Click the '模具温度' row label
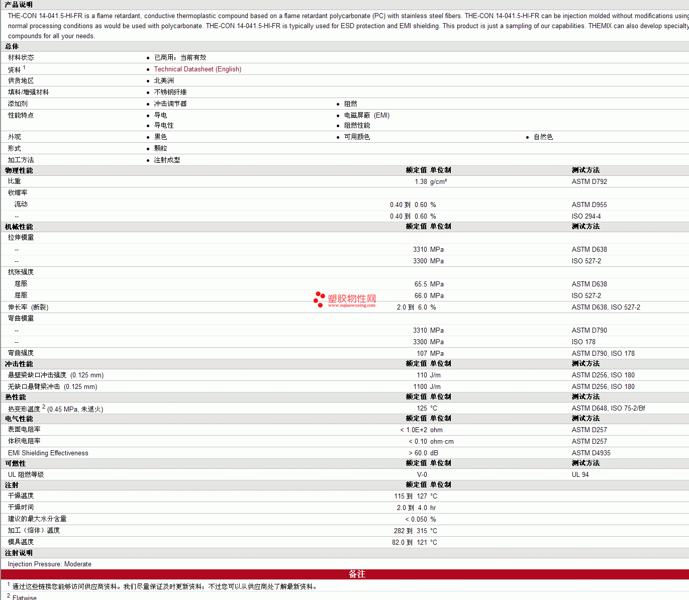Screen dimensions: 689x600 click(21, 543)
